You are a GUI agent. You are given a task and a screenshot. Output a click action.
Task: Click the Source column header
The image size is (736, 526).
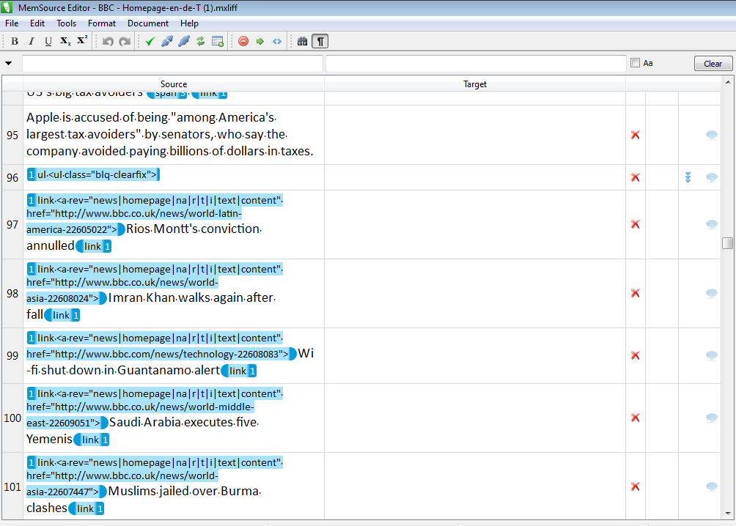tap(174, 84)
